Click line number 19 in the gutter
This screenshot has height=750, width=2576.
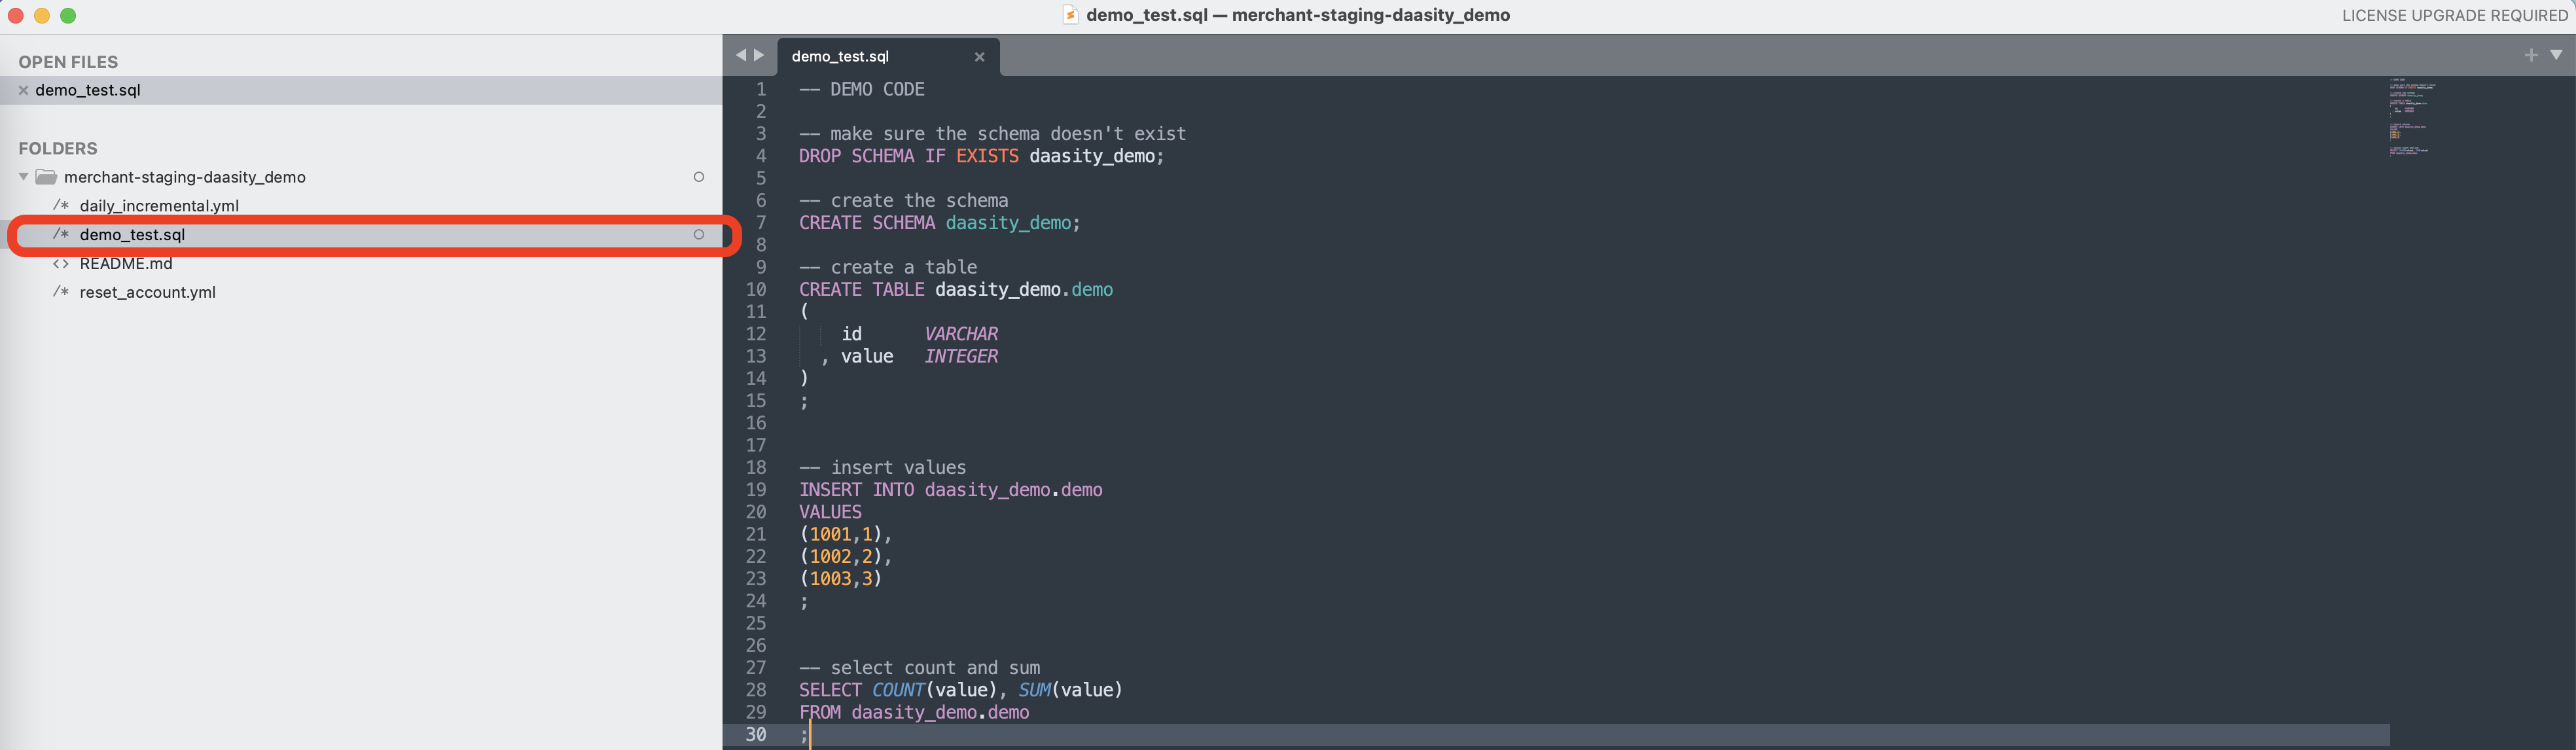(x=756, y=490)
